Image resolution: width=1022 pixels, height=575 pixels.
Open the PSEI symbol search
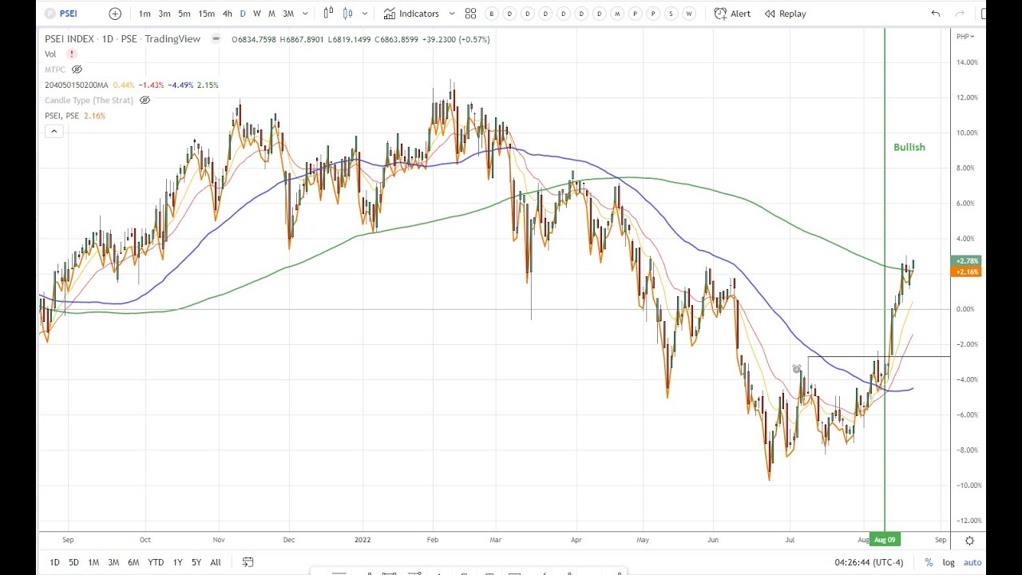click(61, 14)
